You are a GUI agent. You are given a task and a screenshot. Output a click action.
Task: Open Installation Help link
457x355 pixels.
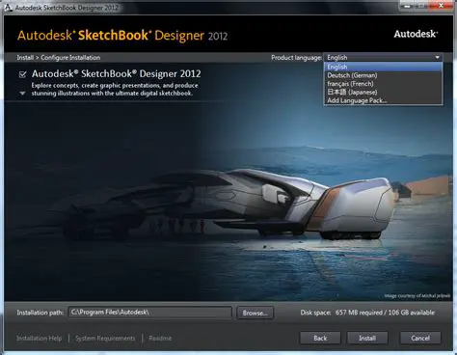[39, 339]
